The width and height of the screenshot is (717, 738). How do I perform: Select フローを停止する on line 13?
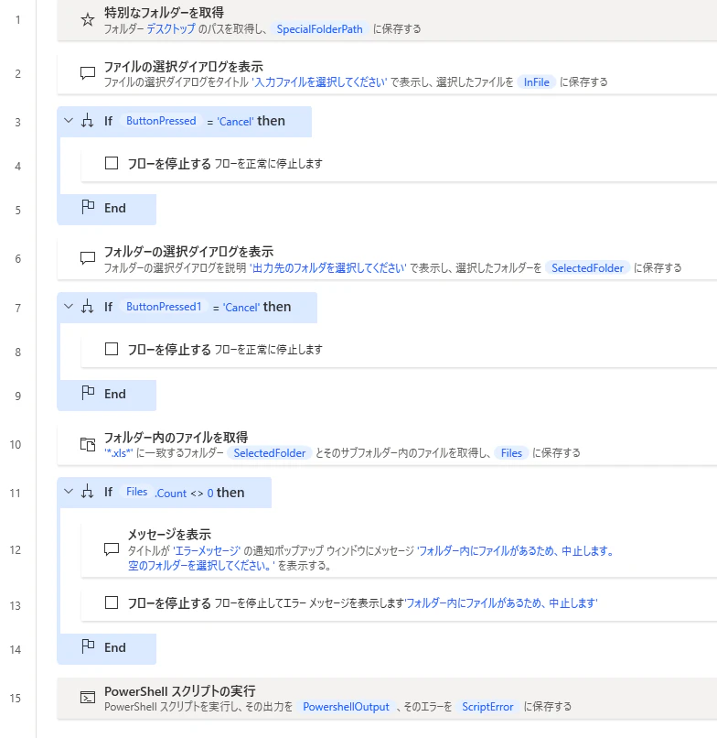[169, 603]
